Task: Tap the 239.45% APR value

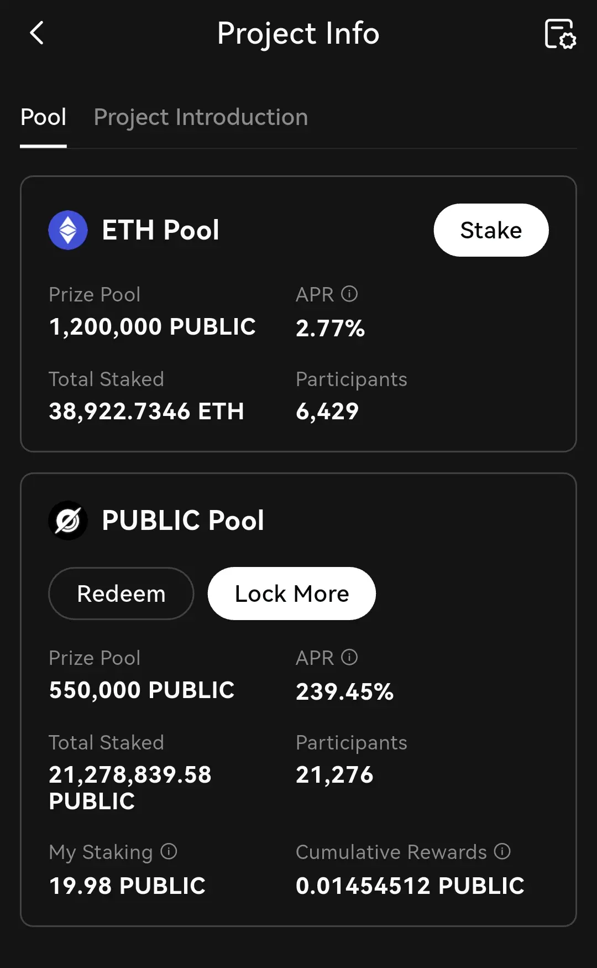Action: click(x=344, y=691)
